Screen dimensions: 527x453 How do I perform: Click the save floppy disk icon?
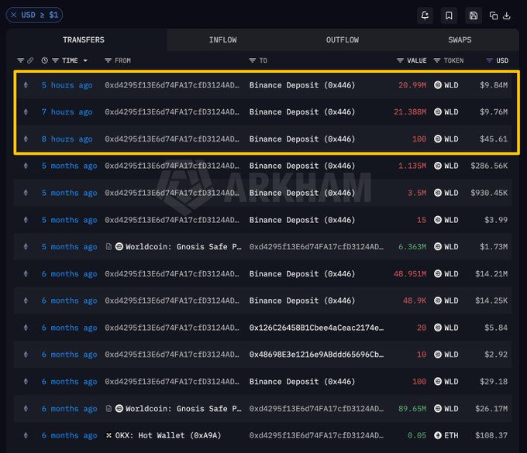[474, 15]
